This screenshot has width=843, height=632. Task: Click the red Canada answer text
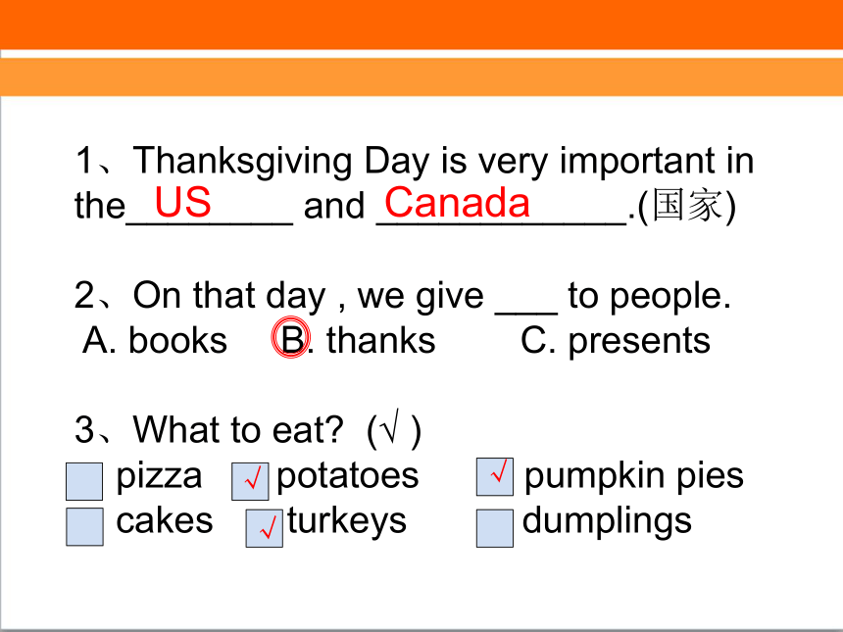[x=458, y=202]
